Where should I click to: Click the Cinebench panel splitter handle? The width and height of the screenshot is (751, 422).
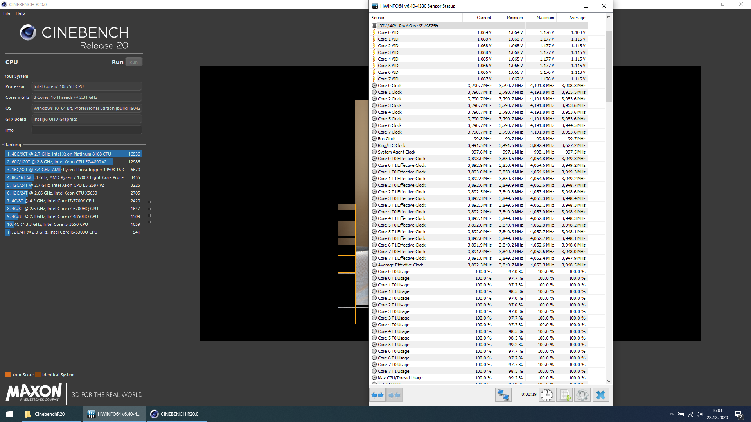pos(149,211)
